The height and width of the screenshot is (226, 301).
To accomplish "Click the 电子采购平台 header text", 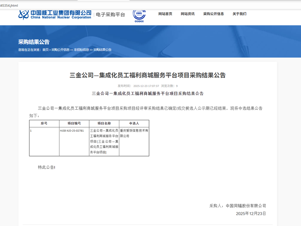I will (x=110, y=15).
